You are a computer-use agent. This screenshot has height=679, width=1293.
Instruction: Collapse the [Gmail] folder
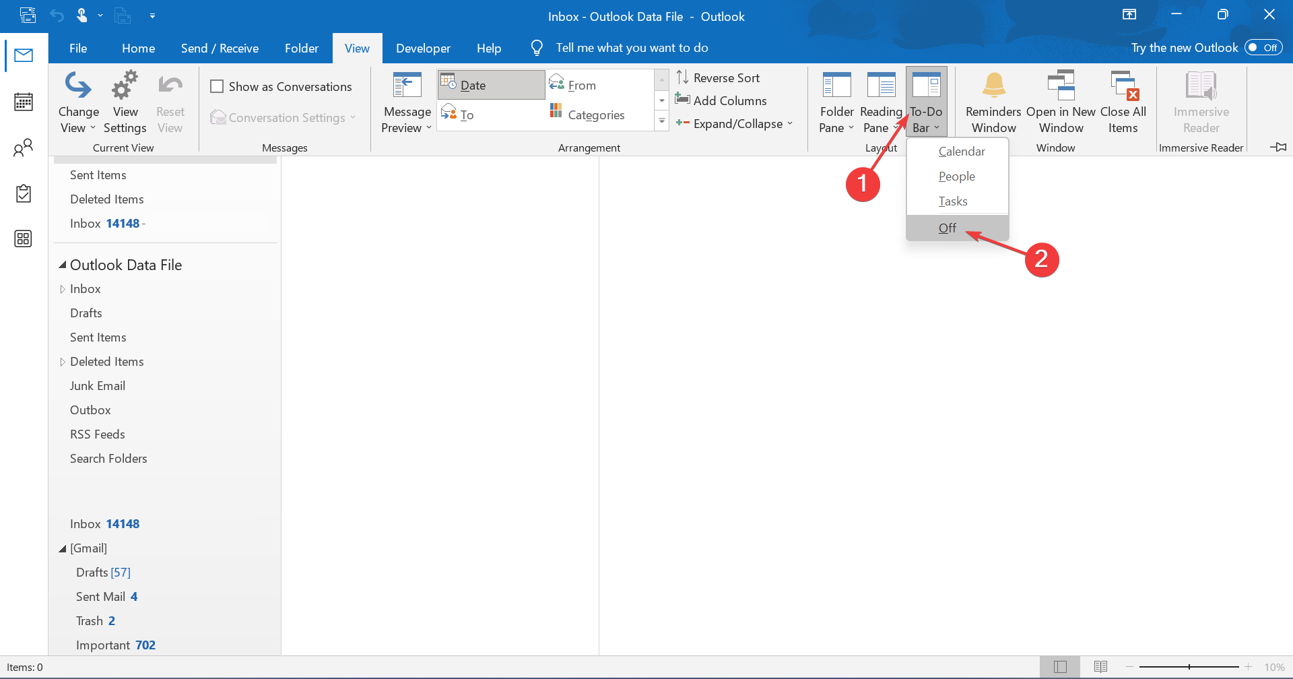(x=63, y=548)
